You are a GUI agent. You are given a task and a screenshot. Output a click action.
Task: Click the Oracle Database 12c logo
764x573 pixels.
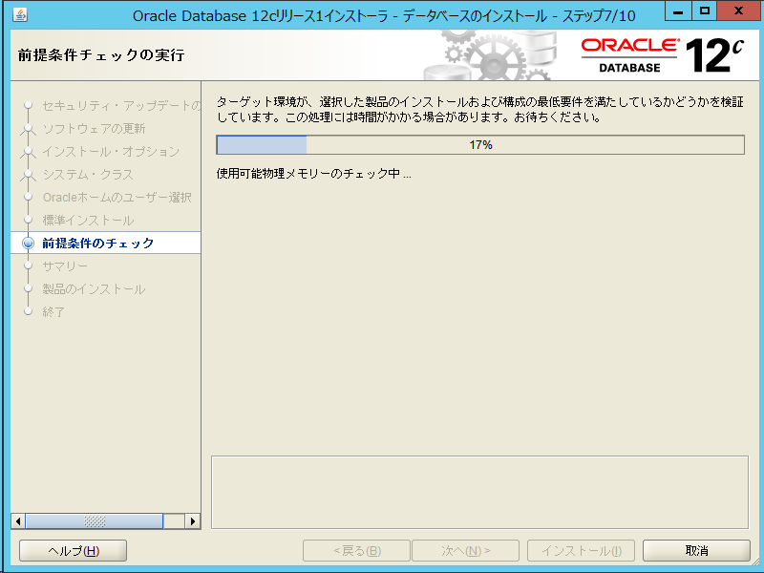tap(663, 55)
